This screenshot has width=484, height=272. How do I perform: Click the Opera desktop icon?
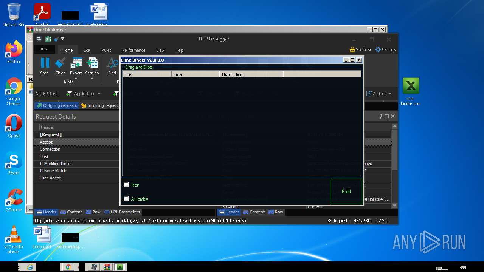[x=14, y=126]
